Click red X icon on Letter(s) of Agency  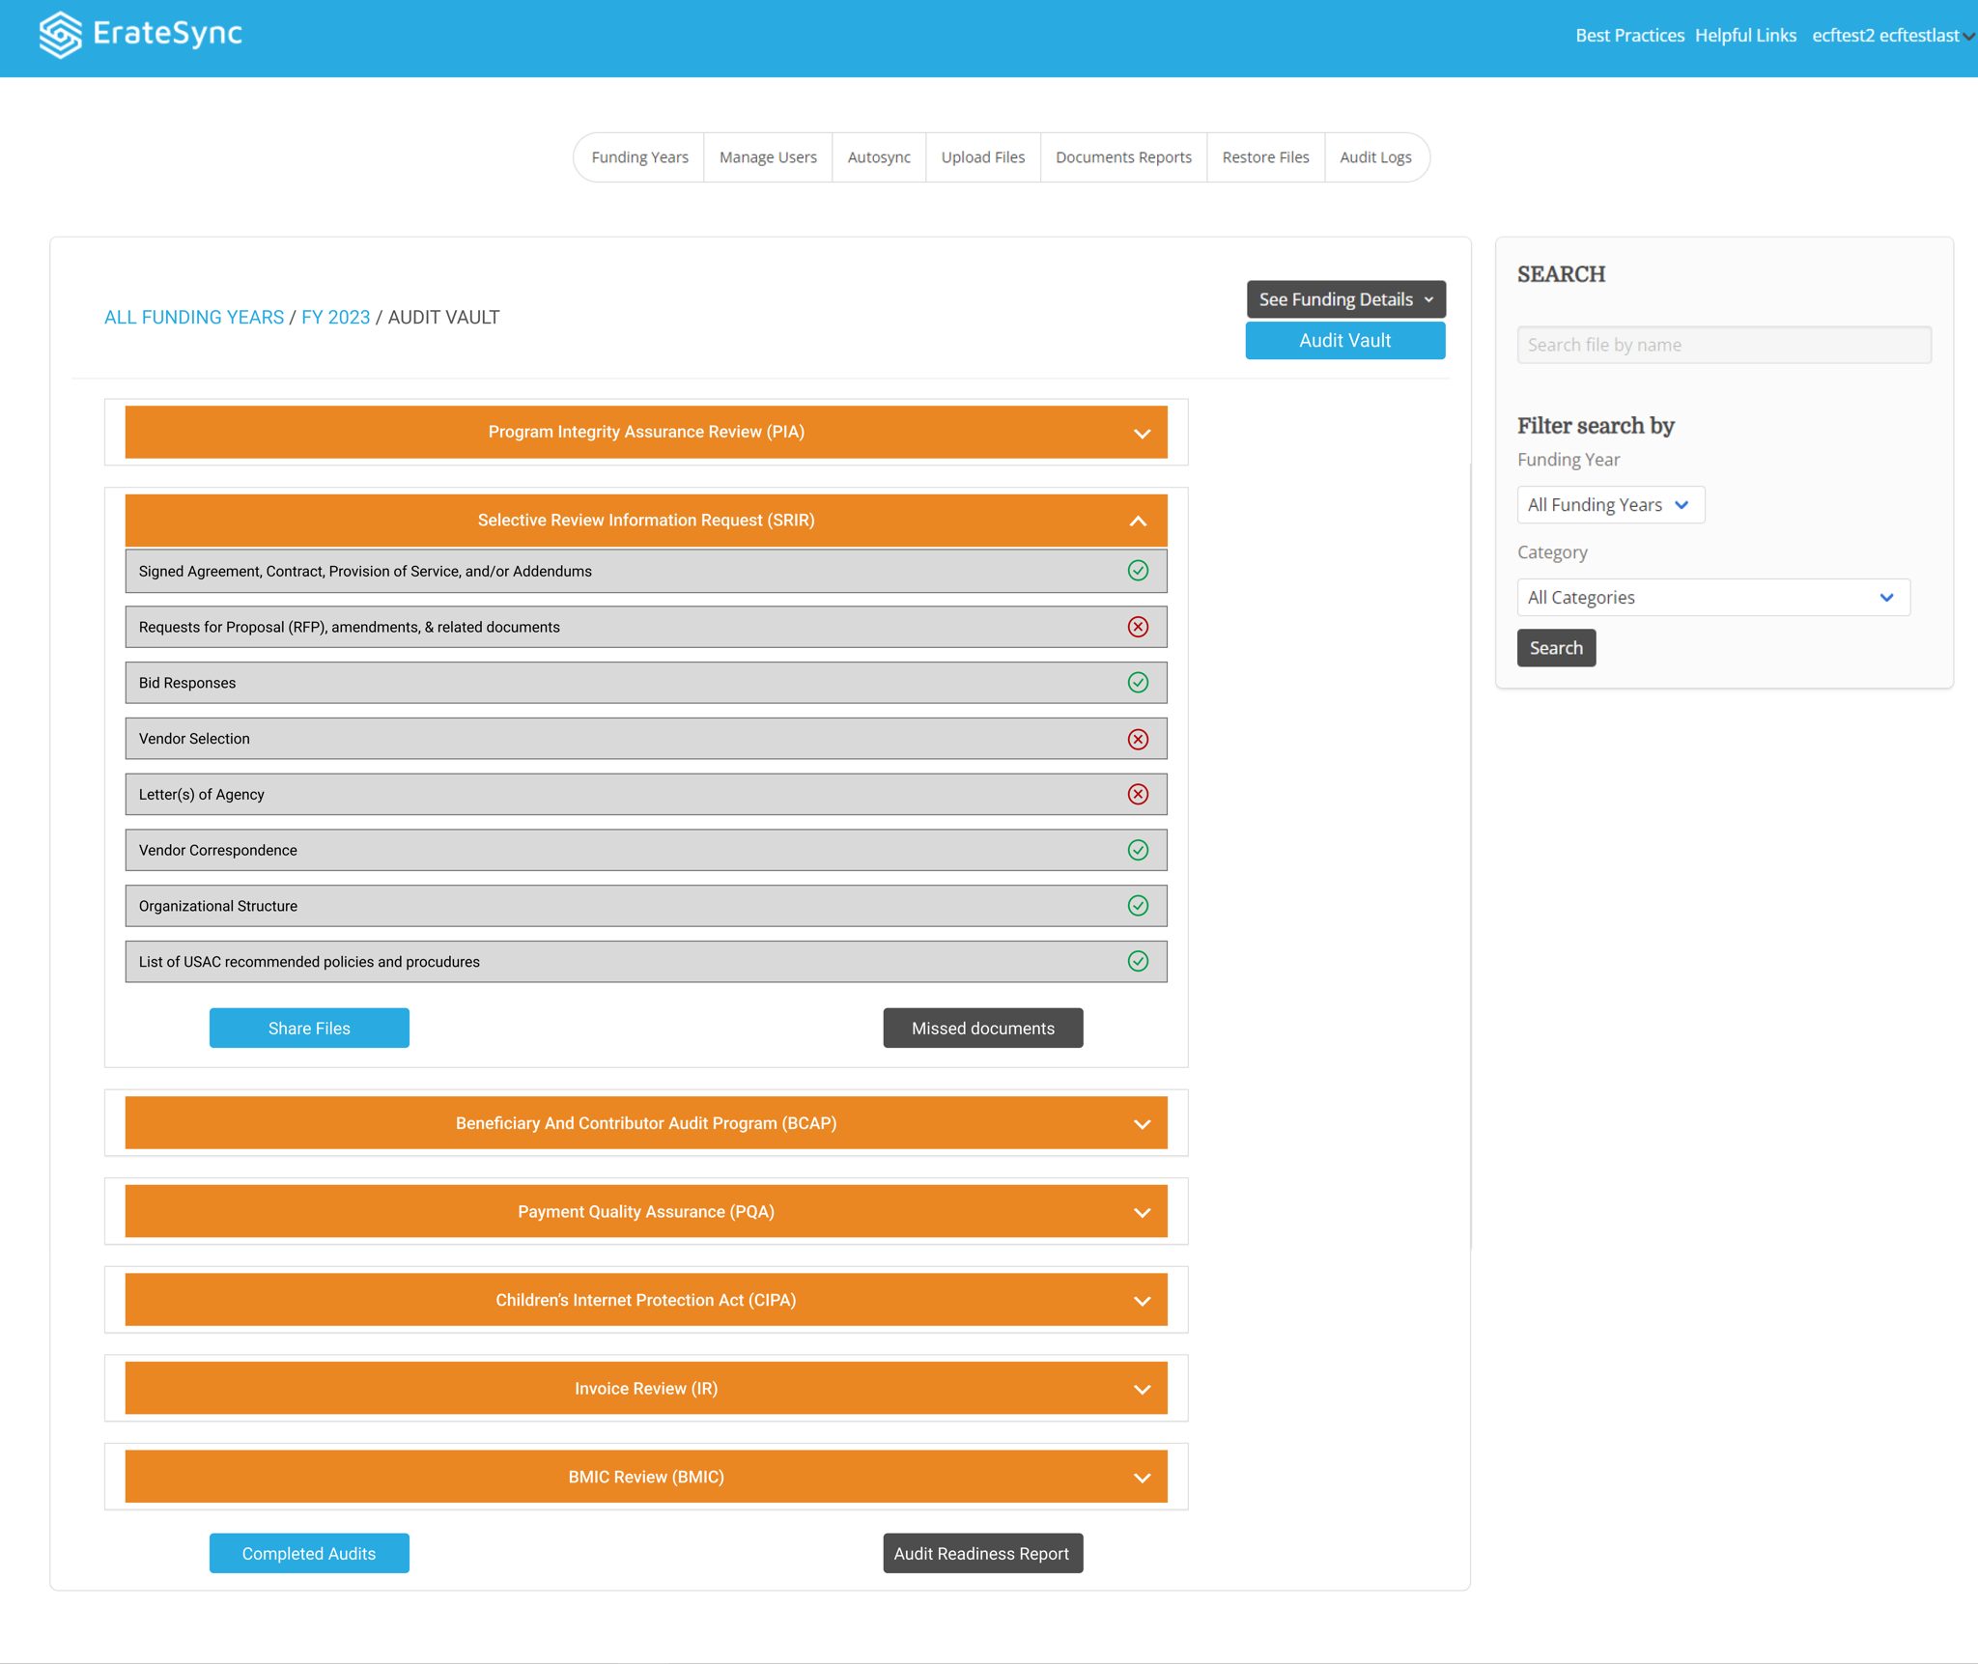point(1138,794)
